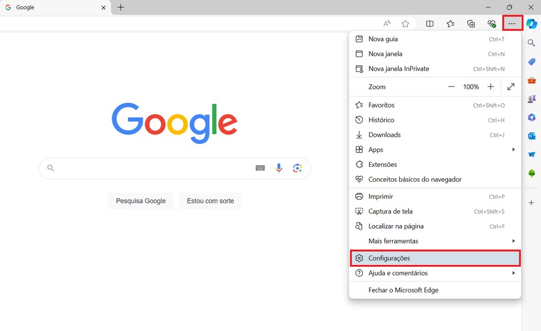
Task: Open the Collections icon
Action: click(471, 24)
